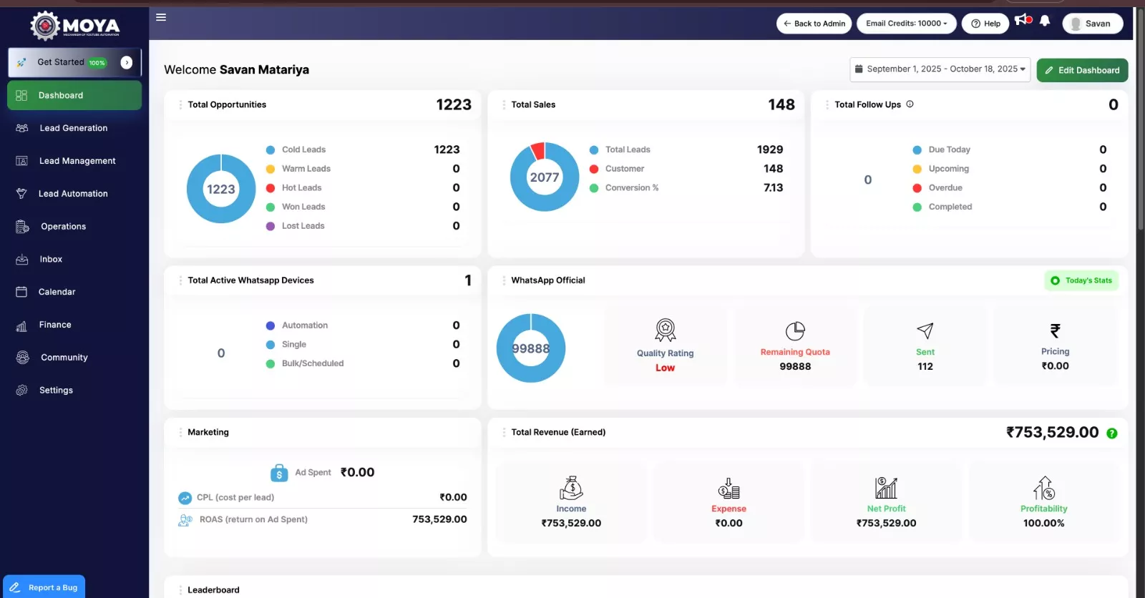Image resolution: width=1145 pixels, height=598 pixels.
Task: Click the info icon beside Total Follow Ups
Action: [910, 104]
